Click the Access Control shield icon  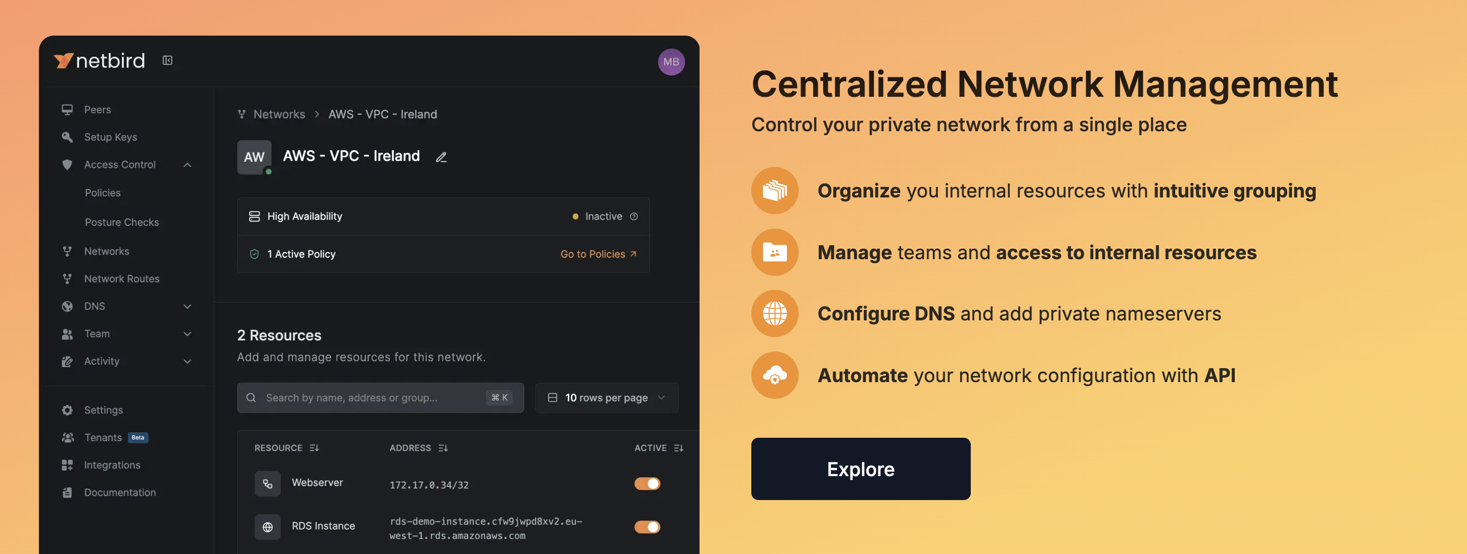67,165
